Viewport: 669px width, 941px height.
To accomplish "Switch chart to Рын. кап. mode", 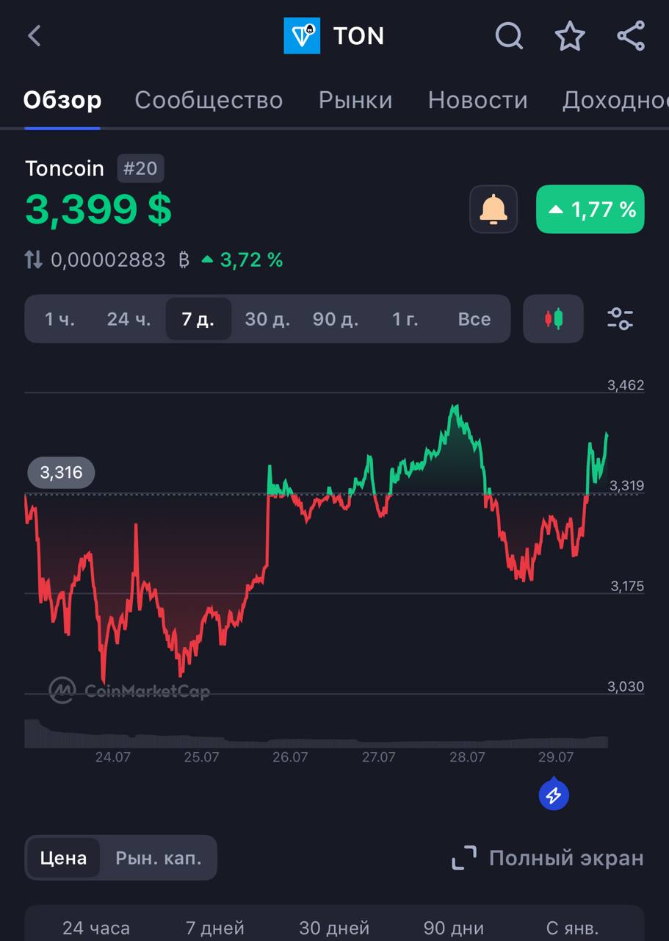I will tap(159, 858).
